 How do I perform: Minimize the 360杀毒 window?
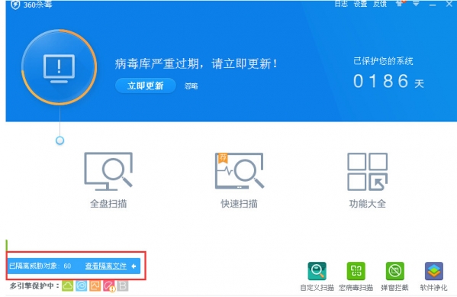coord(433,5)
